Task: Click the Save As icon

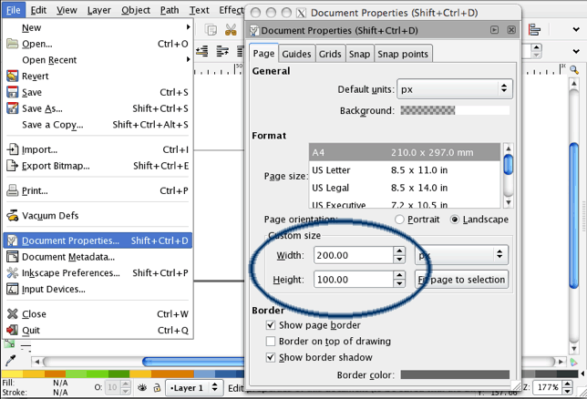Action: click(x=13, y=108)
